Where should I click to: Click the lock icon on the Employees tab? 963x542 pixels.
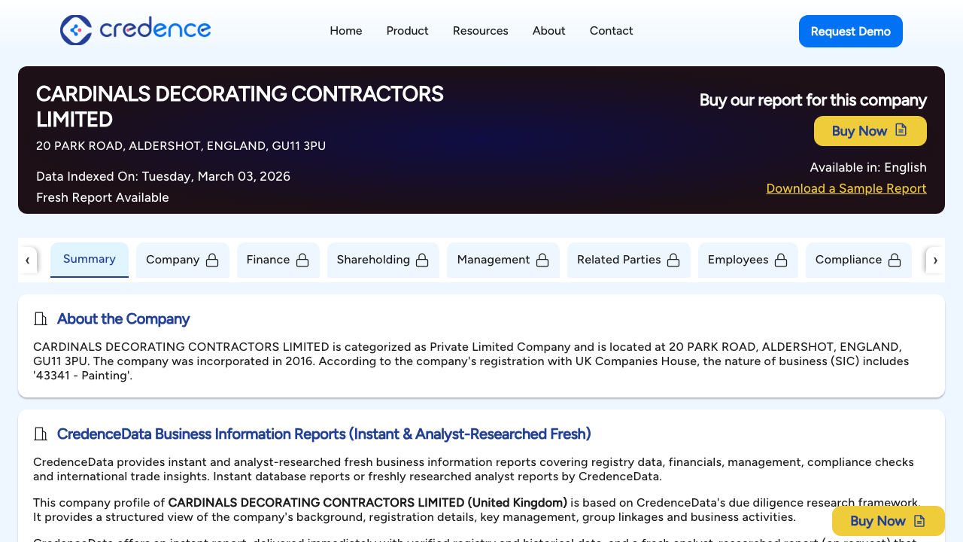(x=781, y=259)
